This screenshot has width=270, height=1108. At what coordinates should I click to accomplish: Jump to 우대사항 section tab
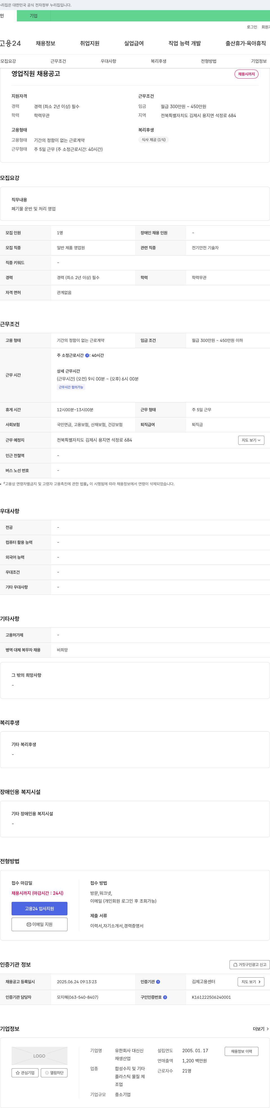pos(109,61)
